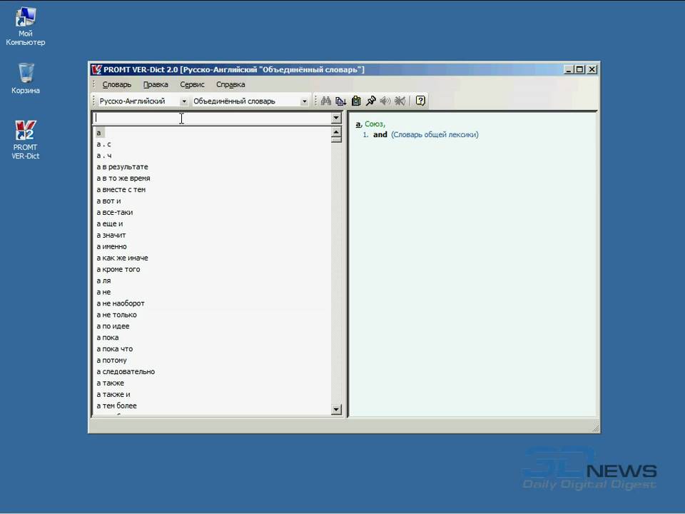The width and height of the screenshot is (685, 514).
Task: Close the PROMT VER-Dict window
Action: pos(592,69)
